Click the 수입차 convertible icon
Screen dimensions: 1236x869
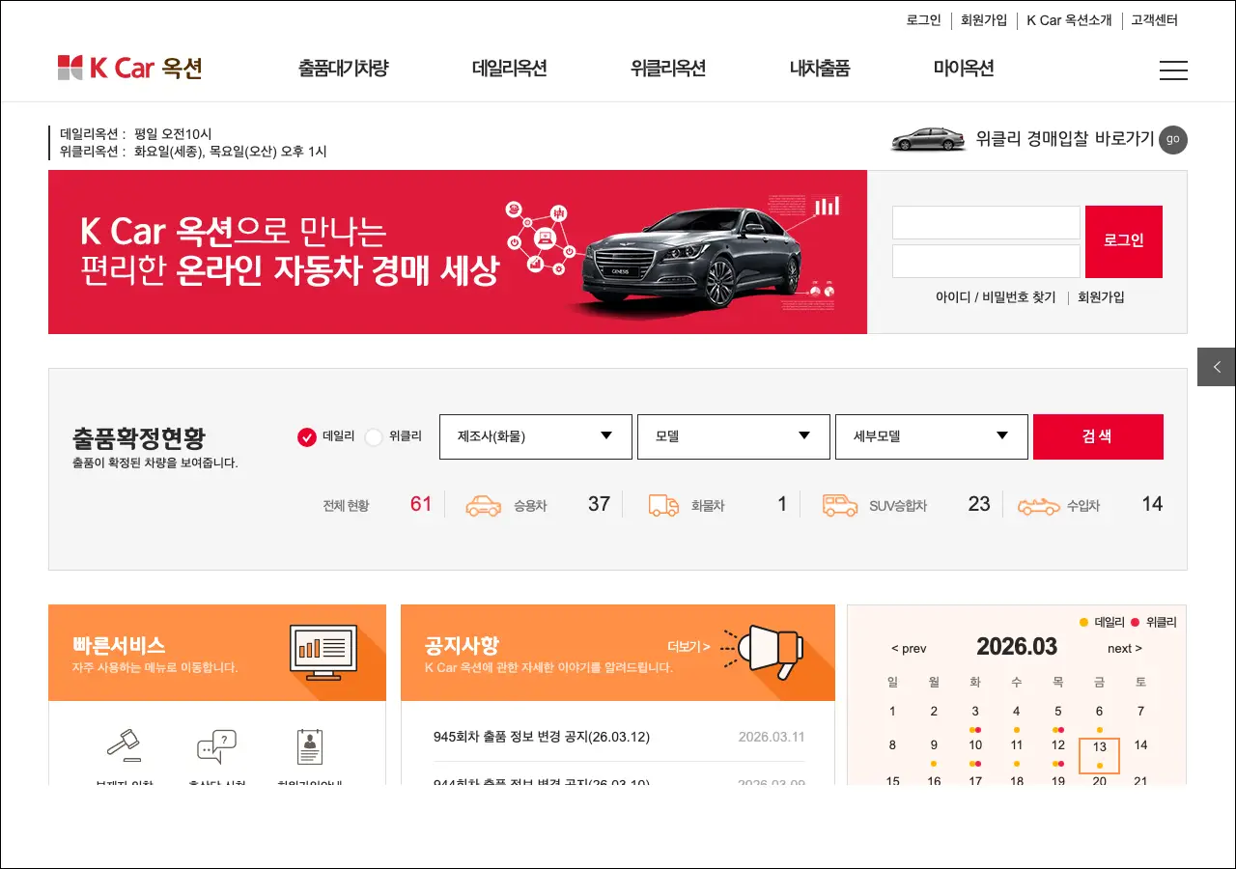tap(1038, 505)
